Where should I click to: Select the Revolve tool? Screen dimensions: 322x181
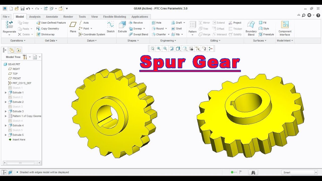[x=136, y=23]
